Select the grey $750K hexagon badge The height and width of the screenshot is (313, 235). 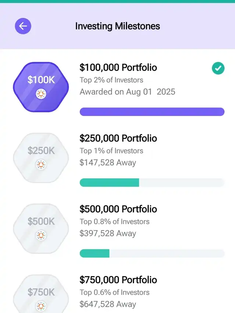[x=41, y=294]
